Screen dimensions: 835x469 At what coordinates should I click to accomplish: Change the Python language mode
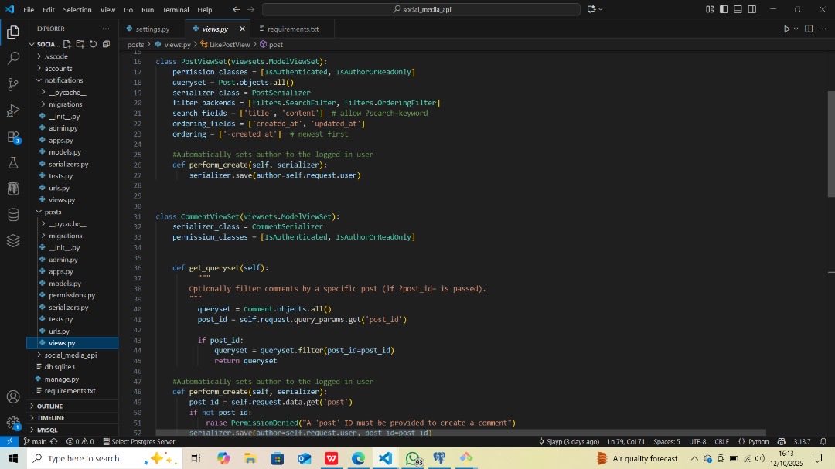tap(758, 441)
